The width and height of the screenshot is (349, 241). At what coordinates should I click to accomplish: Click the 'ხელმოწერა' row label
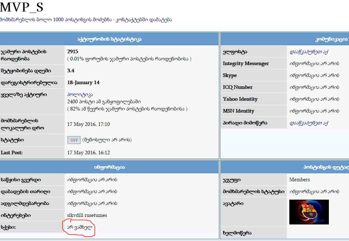click(x=237, y=233)
